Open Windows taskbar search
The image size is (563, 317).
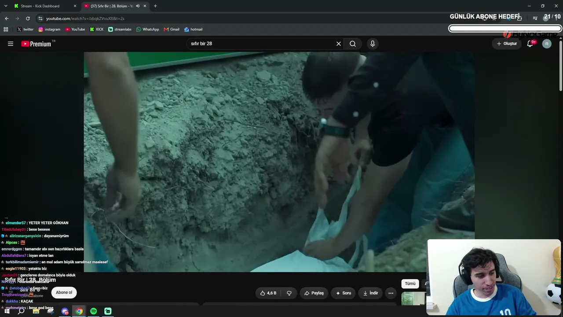pyautogui.click(x=21, y=311)
